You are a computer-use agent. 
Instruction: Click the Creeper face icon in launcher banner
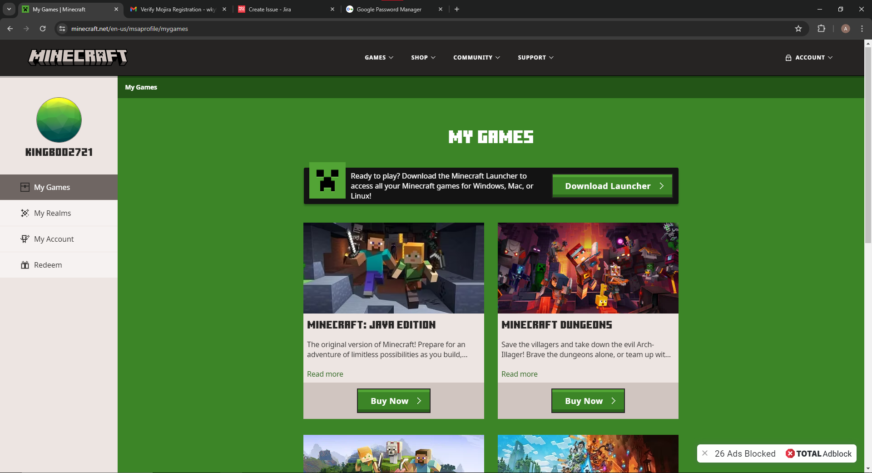[x=327, y=180]
